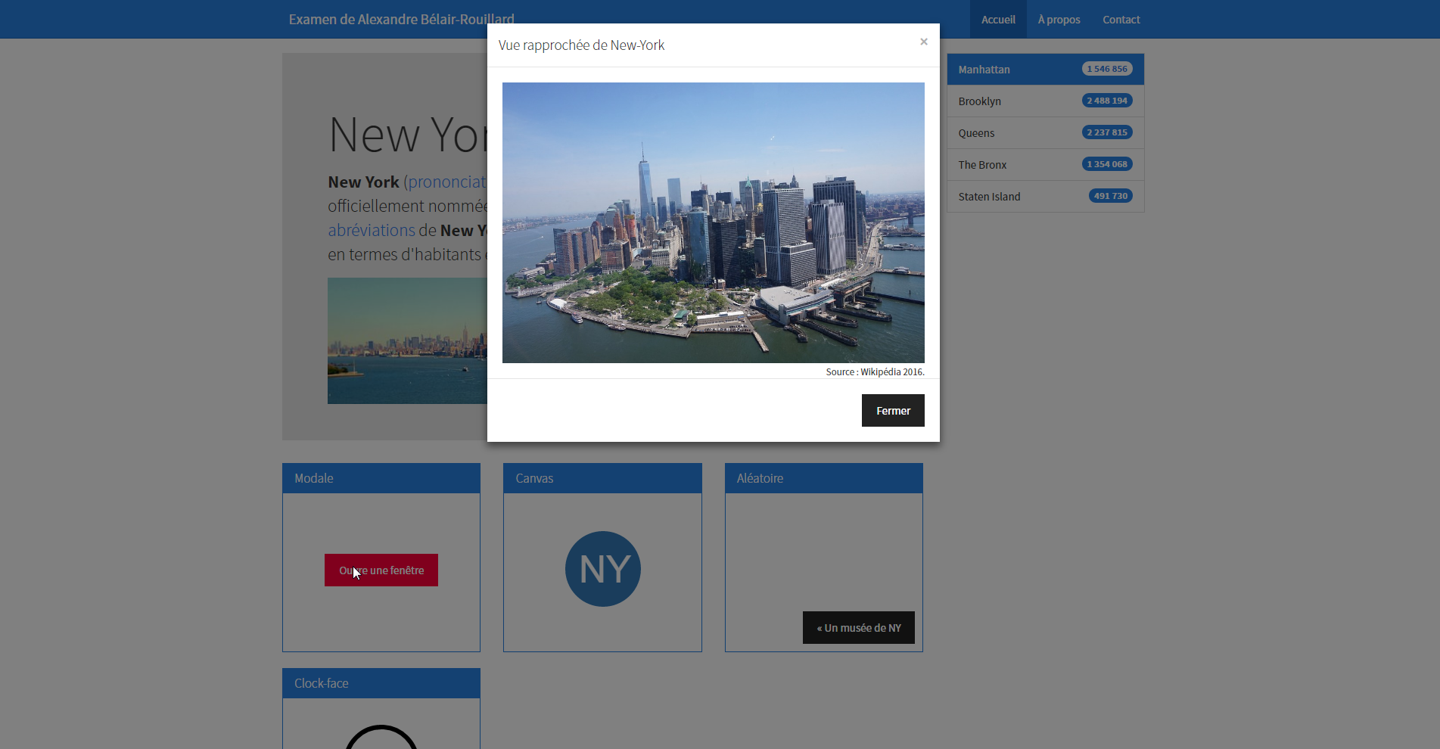Click the 1 546 856 population badge
Viewport: 1440px width, 749px height.
pos(1107,69)
